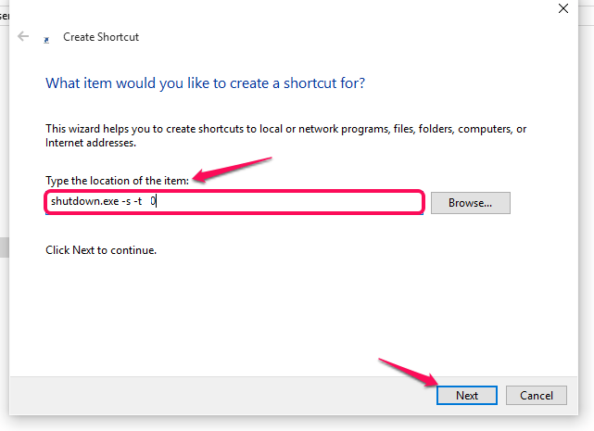This screenshot has height=431, width=594.
Task: Place cursor after the 0 in location field
Action: (x=157, y=201)
